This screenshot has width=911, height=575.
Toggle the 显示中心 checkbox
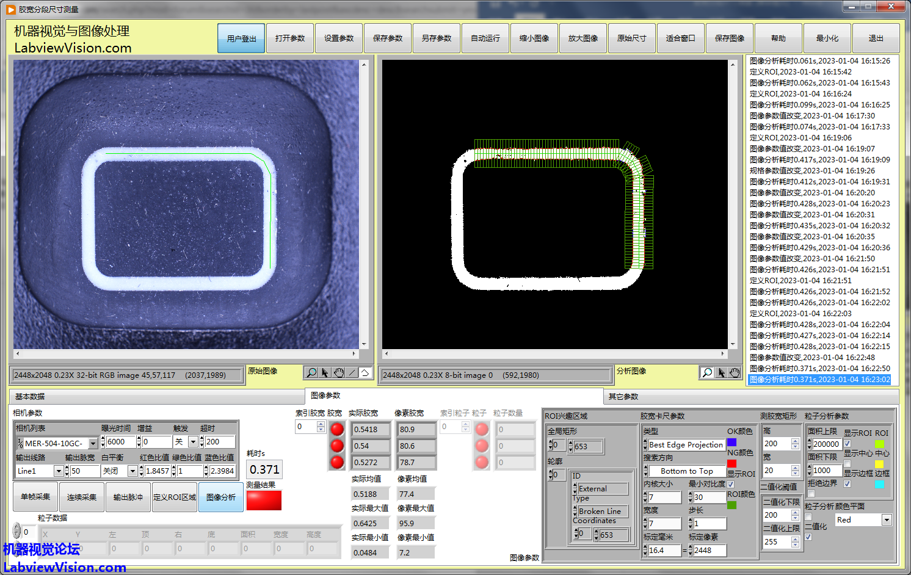(847, 464)
